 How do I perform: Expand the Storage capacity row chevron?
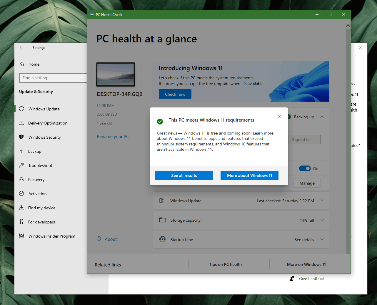[x=322, y=220]
